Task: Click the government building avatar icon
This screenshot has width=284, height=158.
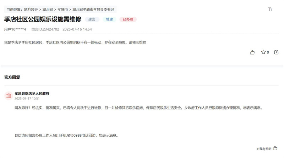Action: (9, 96)
